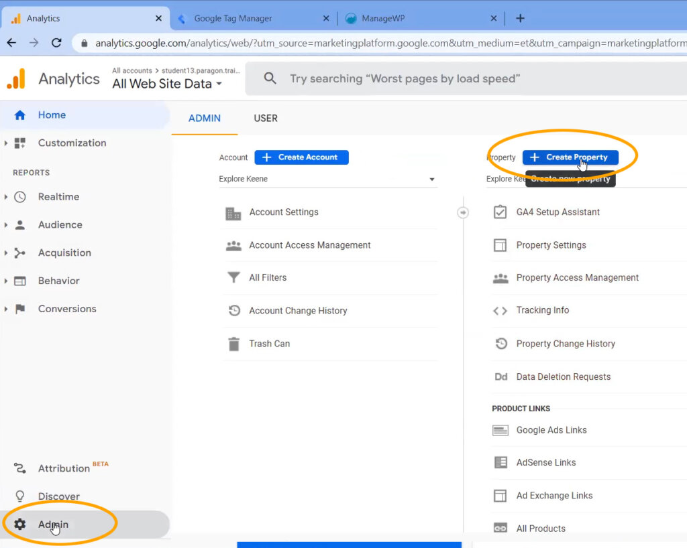This screenshot has height=548, width=687.
Task: Switch to the USER tab
Action: pyautogui.click(x=266, y=119)
